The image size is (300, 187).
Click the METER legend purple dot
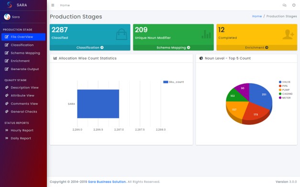tap(280, 98)
